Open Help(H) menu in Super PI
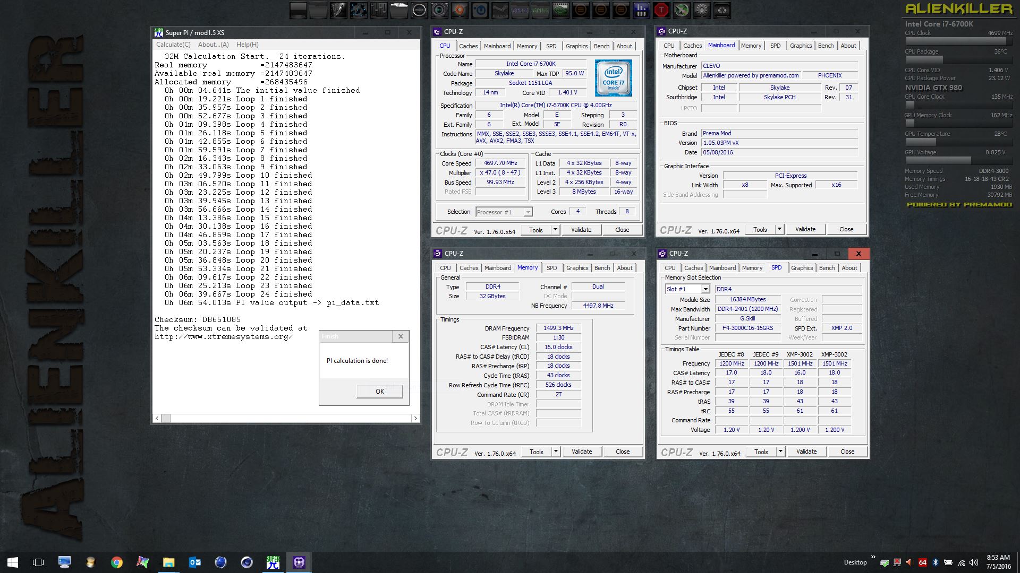 coord(247,45)
